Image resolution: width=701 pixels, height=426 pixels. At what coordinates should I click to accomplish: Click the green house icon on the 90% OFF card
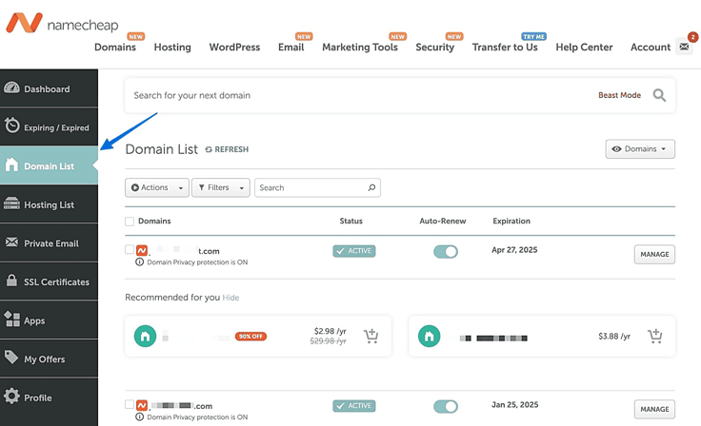pos(146,337)
